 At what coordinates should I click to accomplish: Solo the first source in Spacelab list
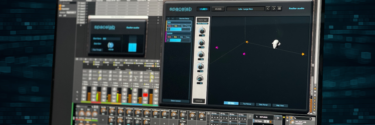(176, 26)
